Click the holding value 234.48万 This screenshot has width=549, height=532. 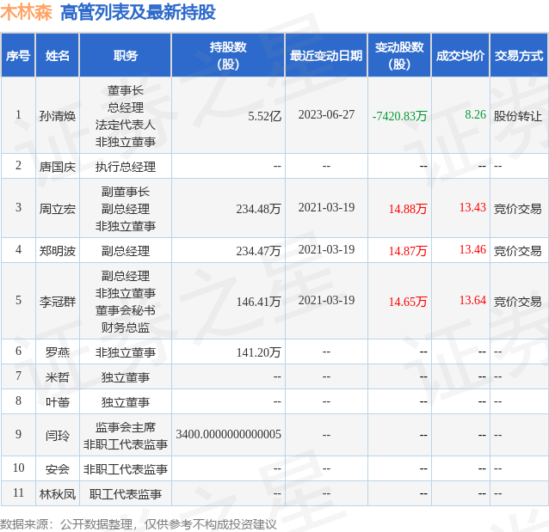(x=258, y=209)
